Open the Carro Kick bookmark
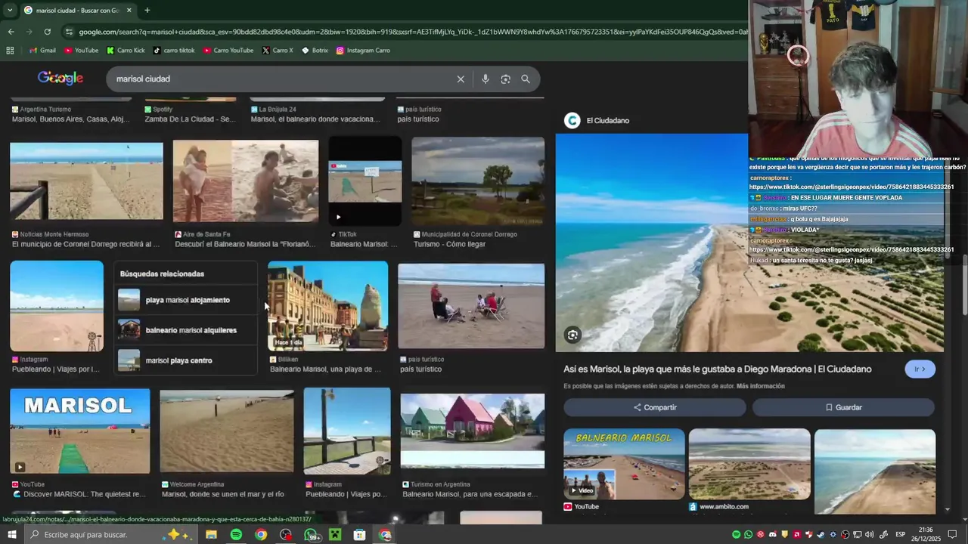The height and width of the screenshot is (544, 968). 126,51
